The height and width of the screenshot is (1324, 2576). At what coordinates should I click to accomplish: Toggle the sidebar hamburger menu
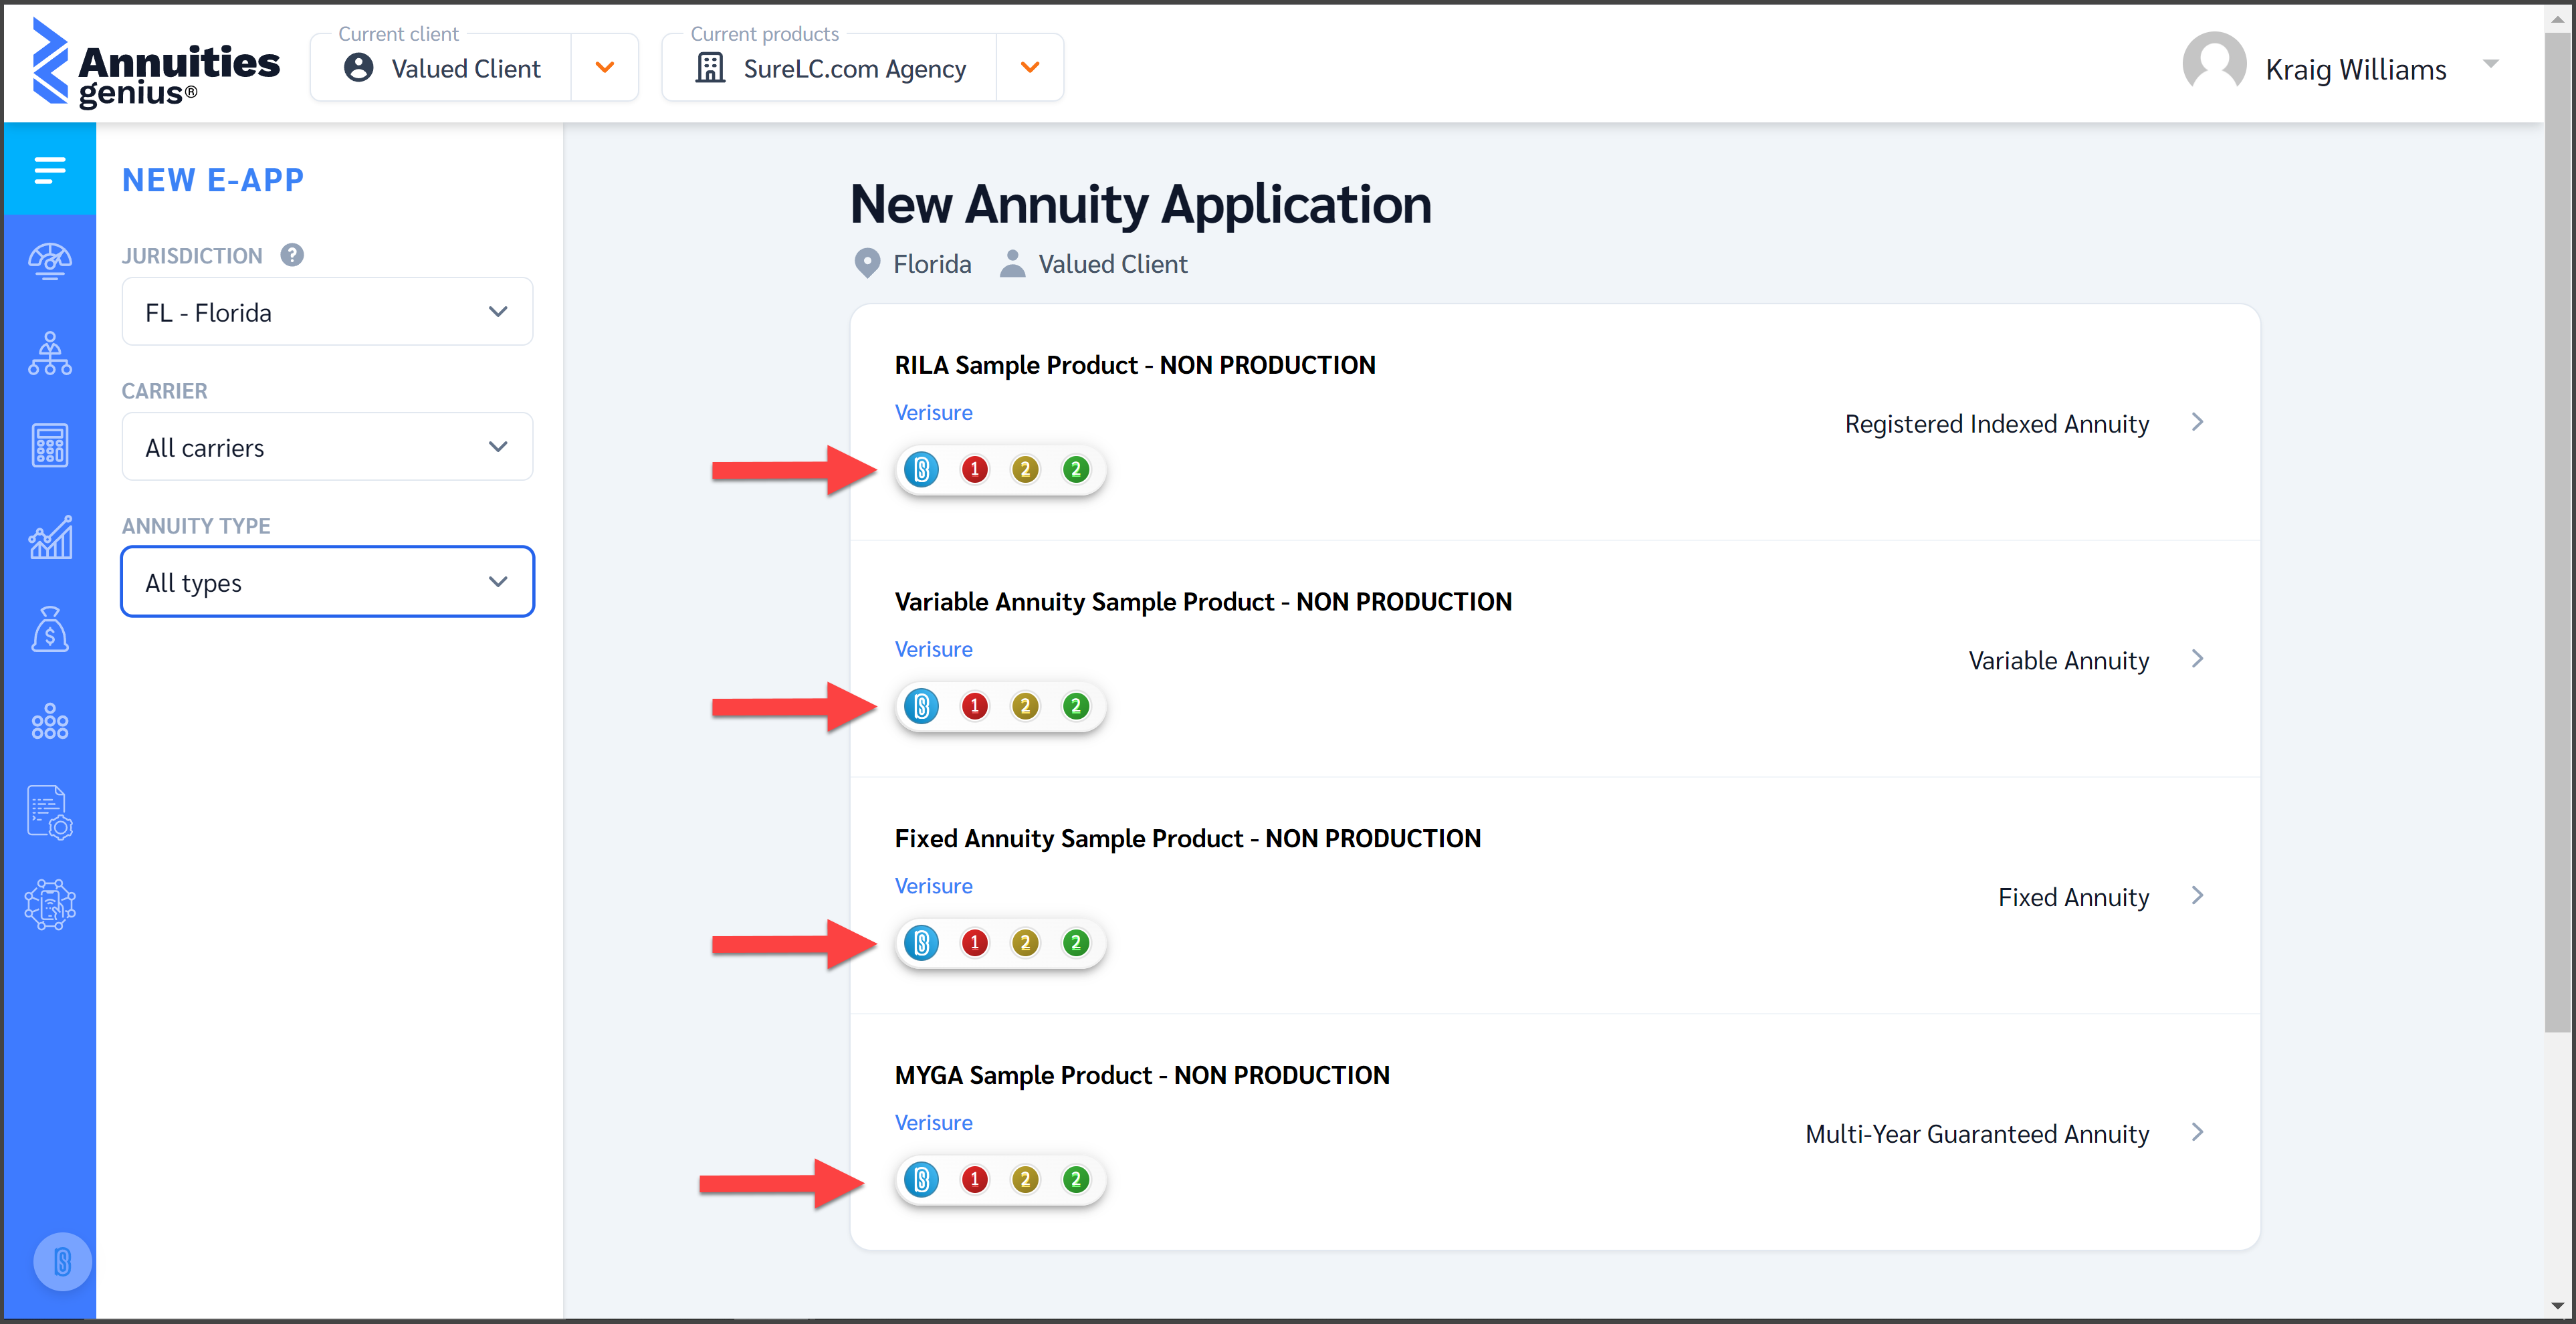tap(50, 170)
